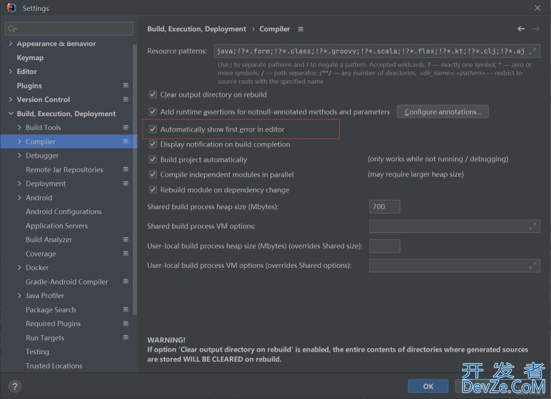Click User-local build process heap size field
This screenshot has height=399, width=551.
tap(384, 246)
